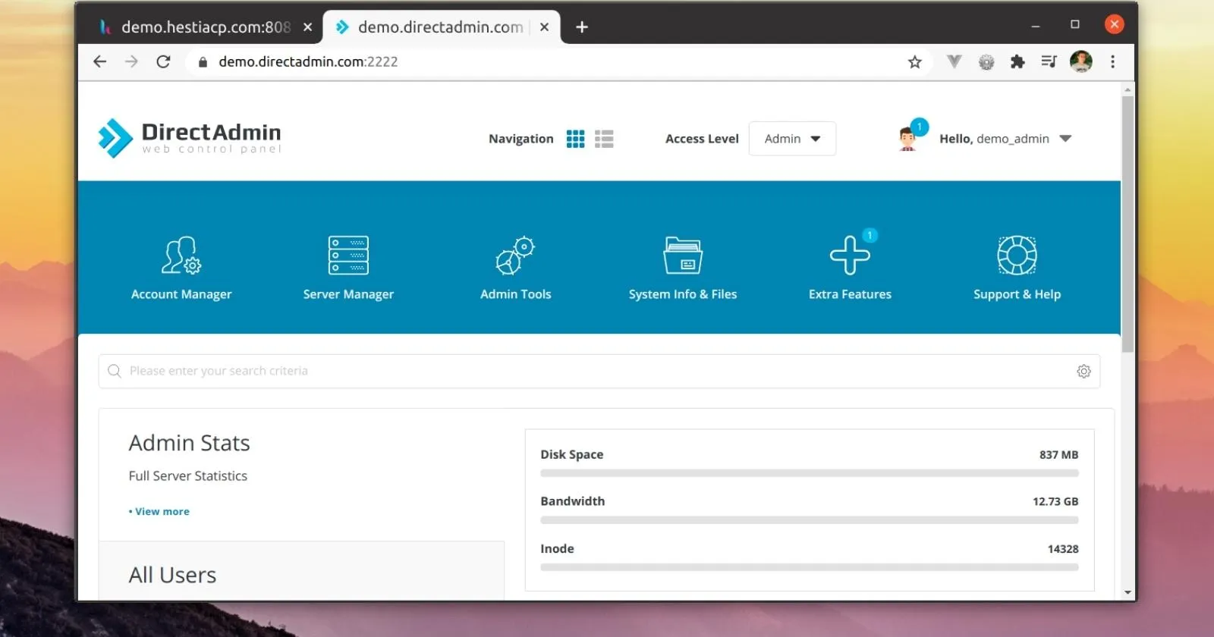Click the Vue devtools extension icon
This screenshot has height=637, width=1214.
[x=955, y=62]
